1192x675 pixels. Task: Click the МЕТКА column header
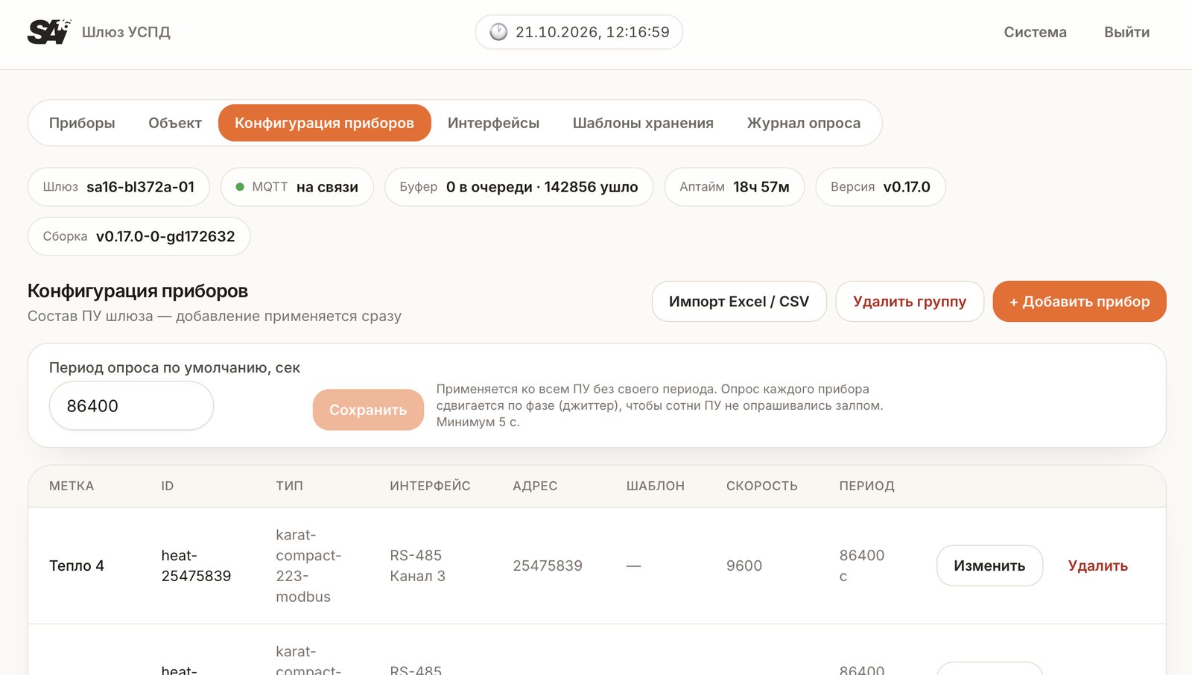(x=72, y=486)
